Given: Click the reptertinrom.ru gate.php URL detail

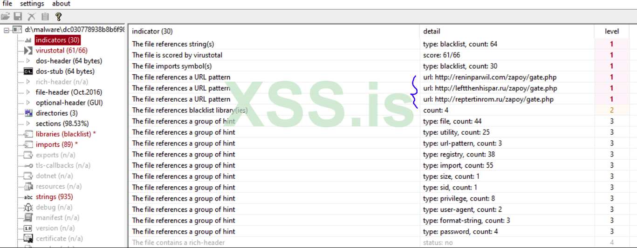Looking at the screenshot, I should point(488,99).
